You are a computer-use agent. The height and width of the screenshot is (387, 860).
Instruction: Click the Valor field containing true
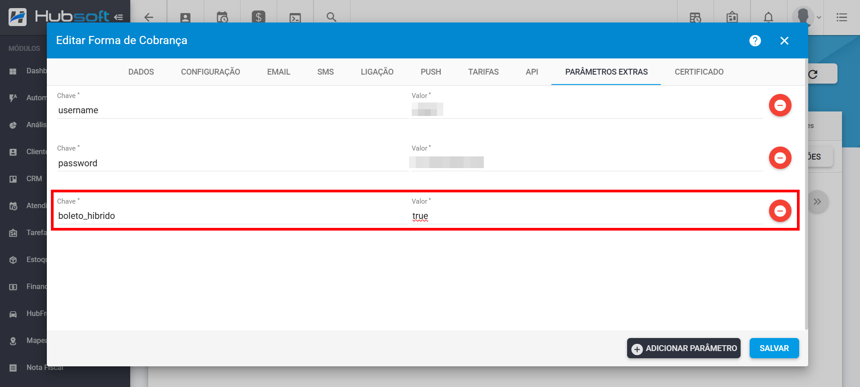[x=587, y=216]
